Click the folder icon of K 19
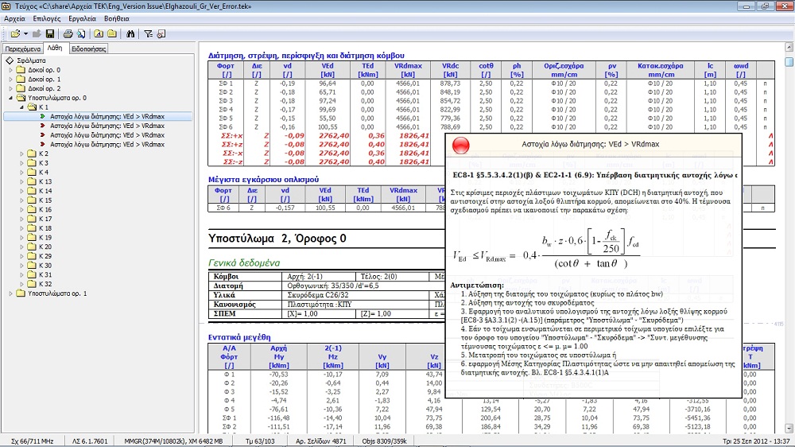This screenshot has height=447, width=795. pyautogui.click(x=32, y=238)
